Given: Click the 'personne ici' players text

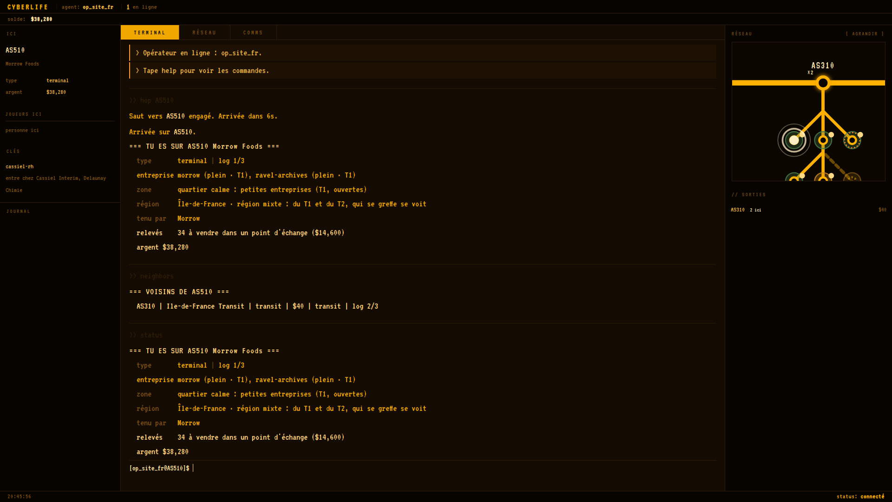Looking at the screenshot, I should [x=22, y=130].
